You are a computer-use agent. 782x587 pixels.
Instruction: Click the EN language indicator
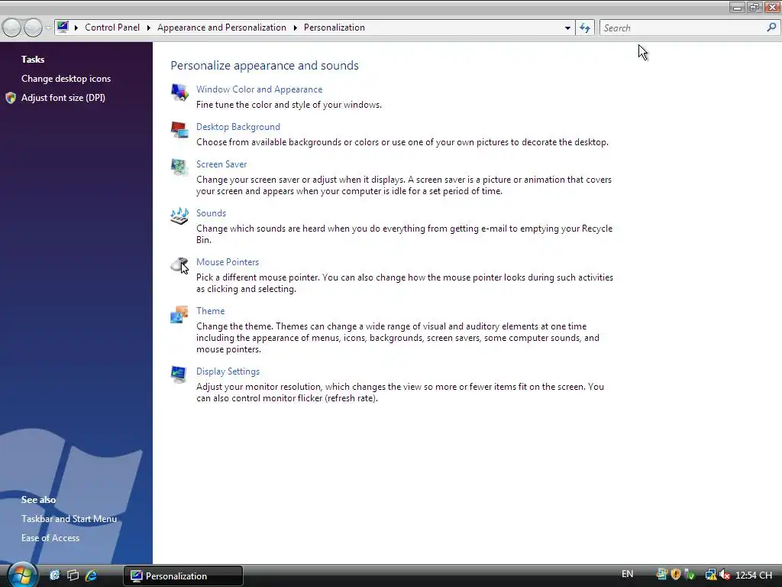pos(628,574)
